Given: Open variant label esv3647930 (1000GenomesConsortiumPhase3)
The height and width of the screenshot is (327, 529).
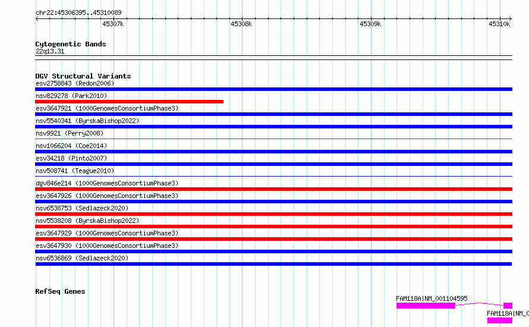Looking at the screenshot, I should [107, 246].
